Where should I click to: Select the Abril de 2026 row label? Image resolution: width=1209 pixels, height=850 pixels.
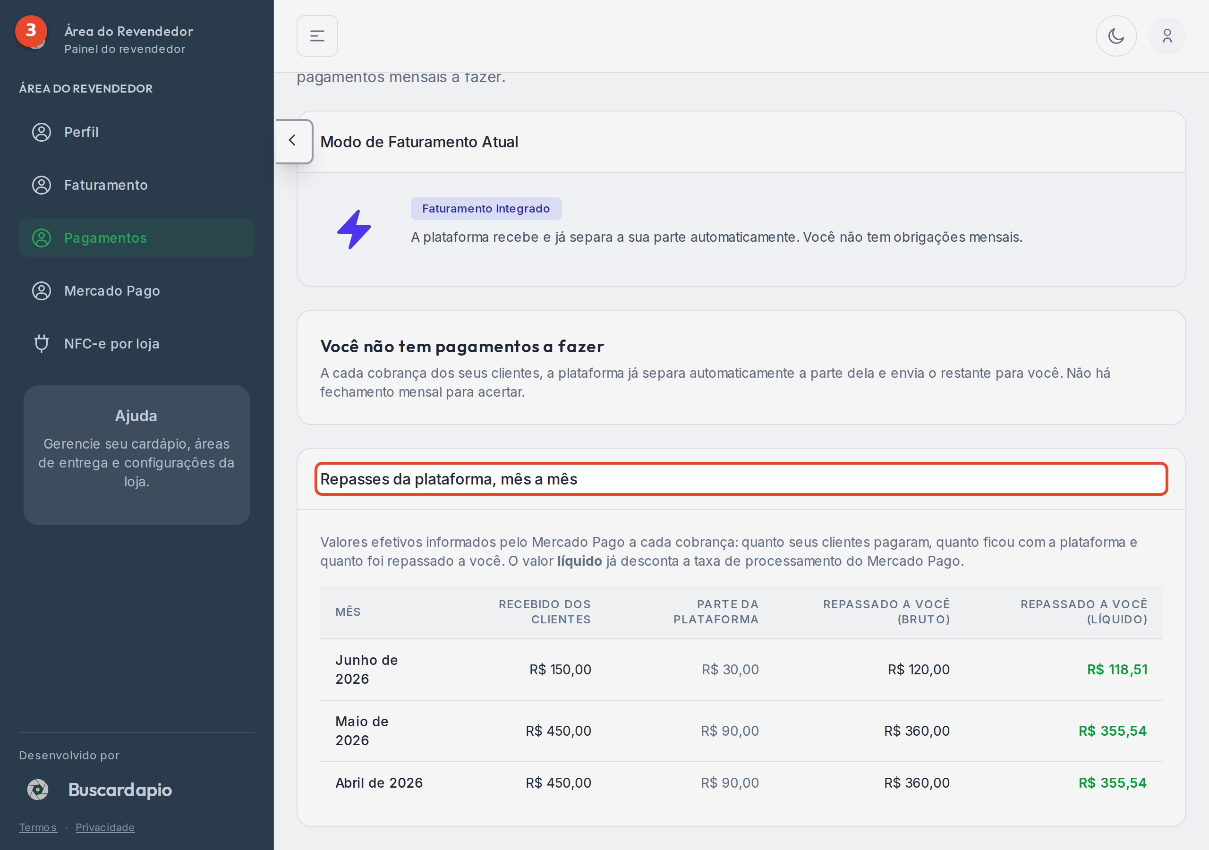(379, 782)
